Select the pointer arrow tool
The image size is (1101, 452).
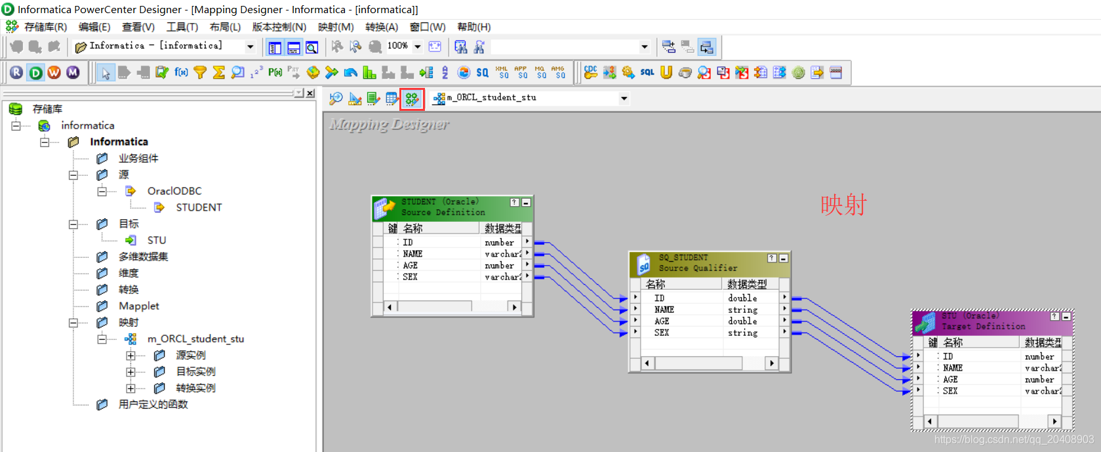tap(106, 72)
